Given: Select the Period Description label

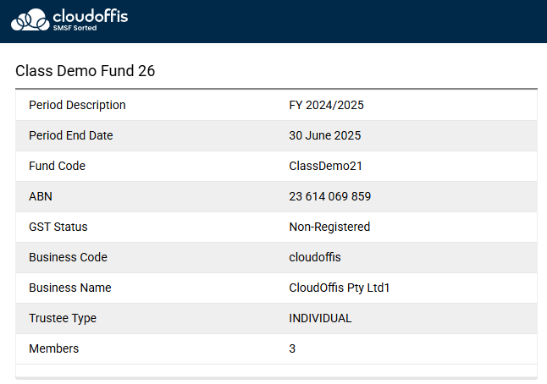Looking at the screenshot, I should (x=77, y=105).
